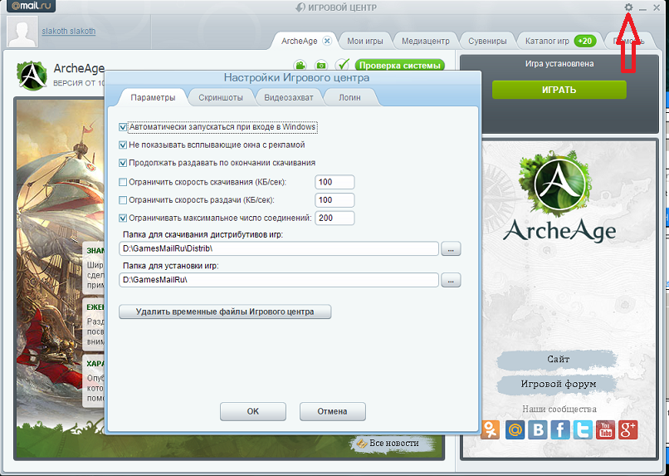669x476 pixels.
Task: Open settings via the gear icon
Action: click(628, 7)
